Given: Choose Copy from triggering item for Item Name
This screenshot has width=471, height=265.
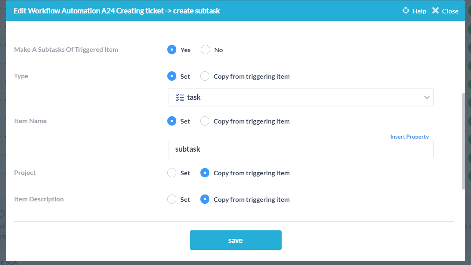Looking at the screenshot, I should click(204, 121).
